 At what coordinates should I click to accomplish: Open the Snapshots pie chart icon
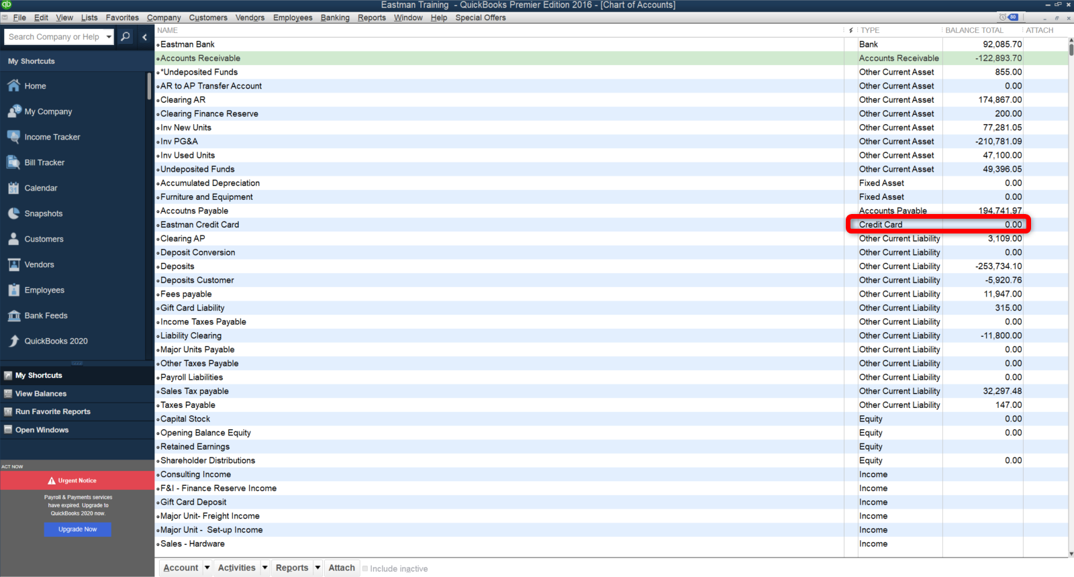[13, 213]
